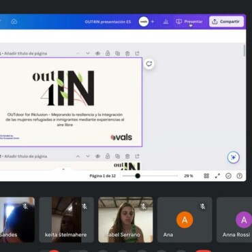This screenshot has height=252, width=252.
Task: Move page 1 down with chevron
Action: (x=88, y=53)
